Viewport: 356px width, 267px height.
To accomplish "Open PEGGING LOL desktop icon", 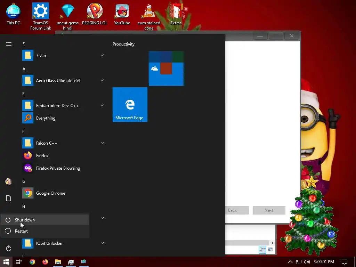I will click(x=95, y=14).
